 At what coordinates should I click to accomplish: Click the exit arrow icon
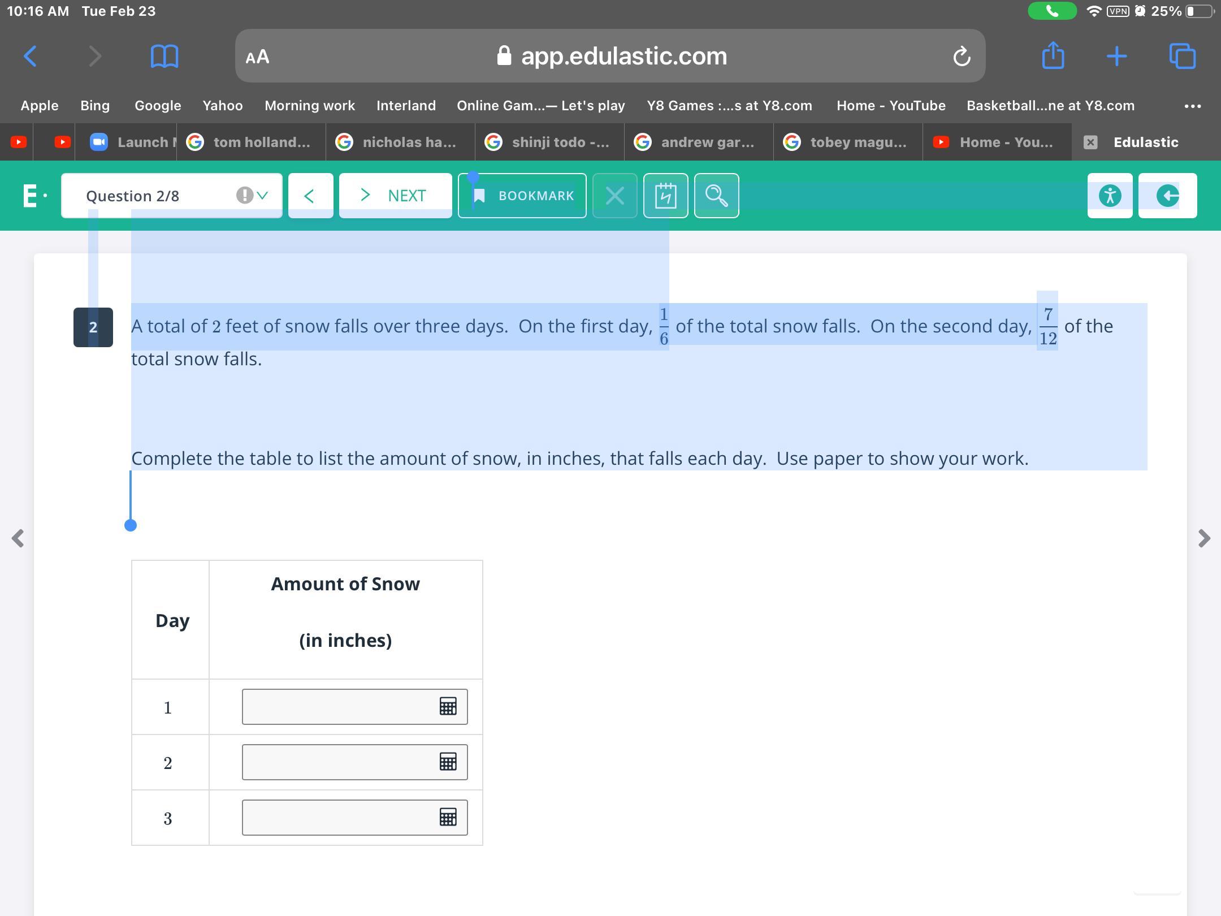pyautogui.click(x=1167, y=196)
